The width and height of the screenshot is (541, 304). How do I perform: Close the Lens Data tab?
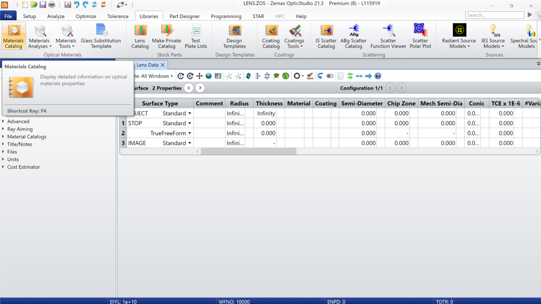(x=163, y=65)
